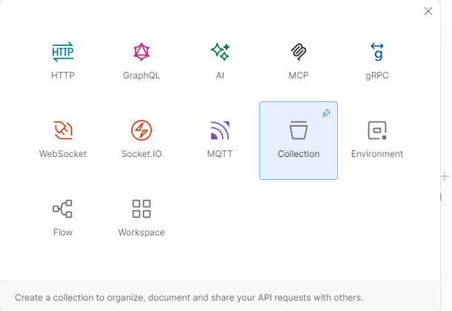The width and height of the screenshot is (452, 311).
Task: Choose the AI request sparkle icon
Action: pos(220,52)
